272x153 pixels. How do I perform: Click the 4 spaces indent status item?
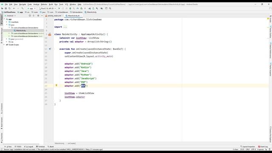261,149
